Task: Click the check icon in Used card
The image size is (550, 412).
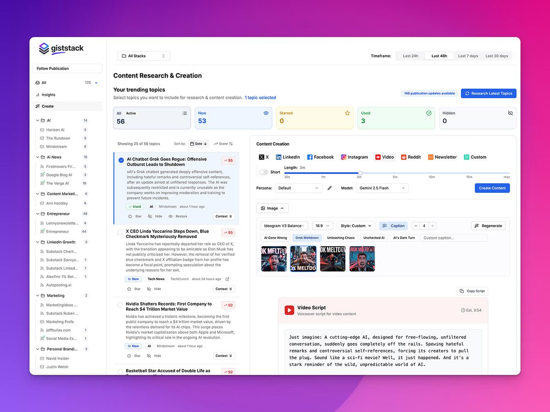Action: pos(429,113)
